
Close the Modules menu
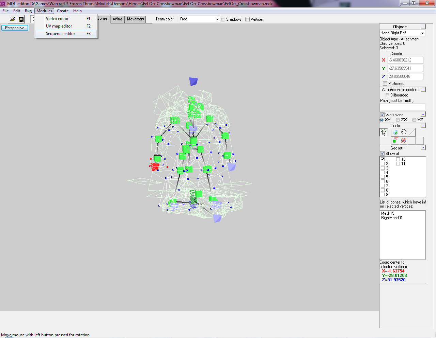pyautogui.click(x=44, y=11)
